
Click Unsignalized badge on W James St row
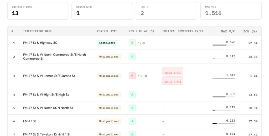click(109, 76)
